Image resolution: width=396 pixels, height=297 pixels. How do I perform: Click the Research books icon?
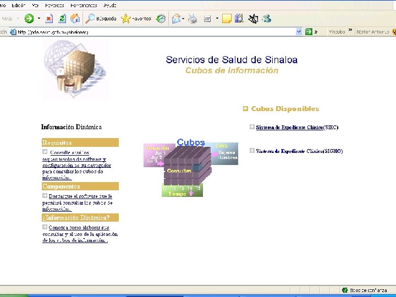pos(239,19)
